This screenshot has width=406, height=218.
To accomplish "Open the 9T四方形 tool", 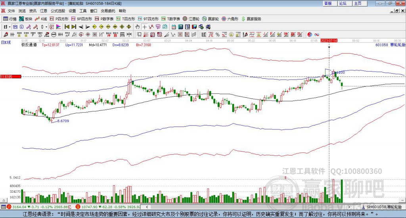I will 148,19.
